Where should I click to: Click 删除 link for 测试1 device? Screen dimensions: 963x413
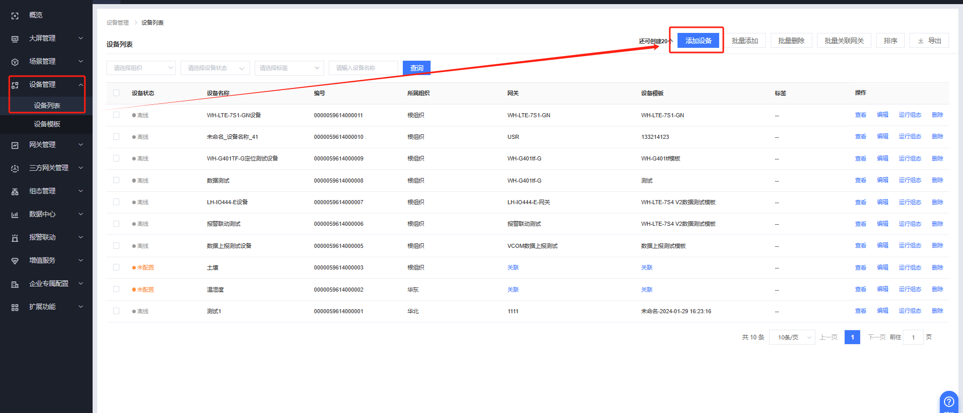(937, 311)
